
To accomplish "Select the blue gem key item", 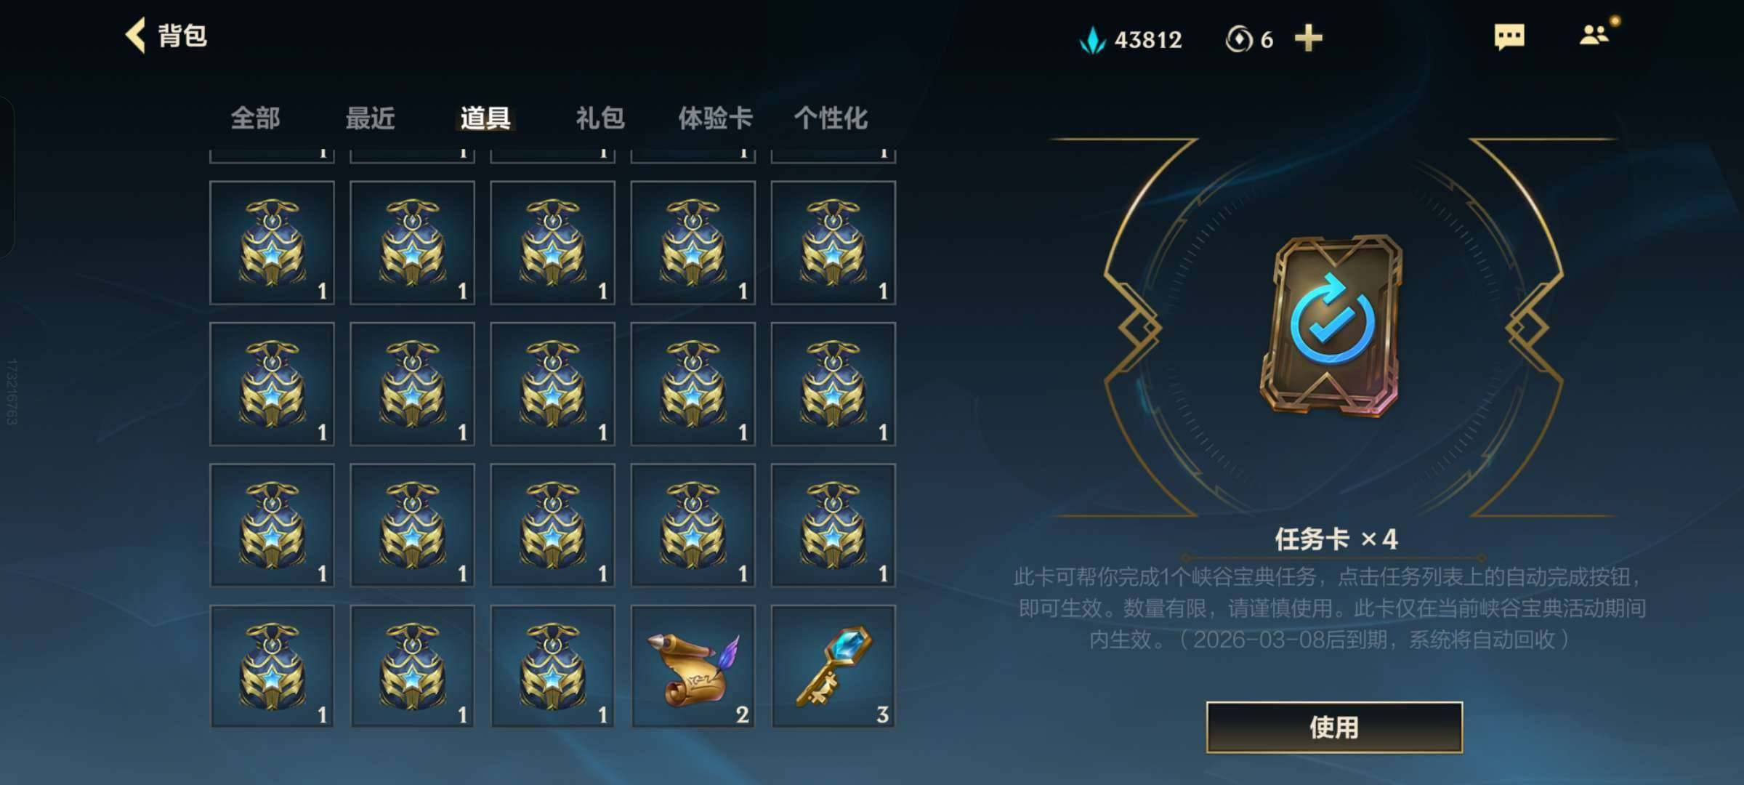I will [833, 667].
